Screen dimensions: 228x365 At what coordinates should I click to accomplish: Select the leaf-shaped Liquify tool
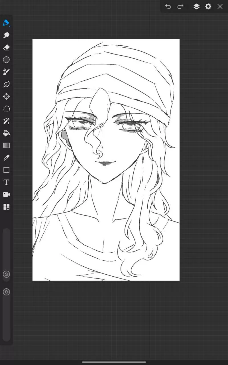6,84
